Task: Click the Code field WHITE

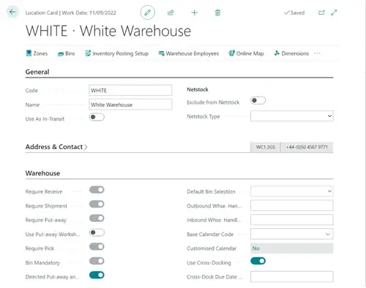Action: (130, 91)
